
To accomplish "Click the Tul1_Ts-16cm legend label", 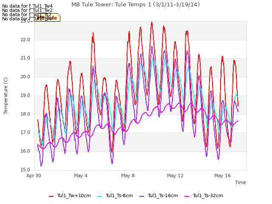I will pyautogui.click(x=163, y=195).
